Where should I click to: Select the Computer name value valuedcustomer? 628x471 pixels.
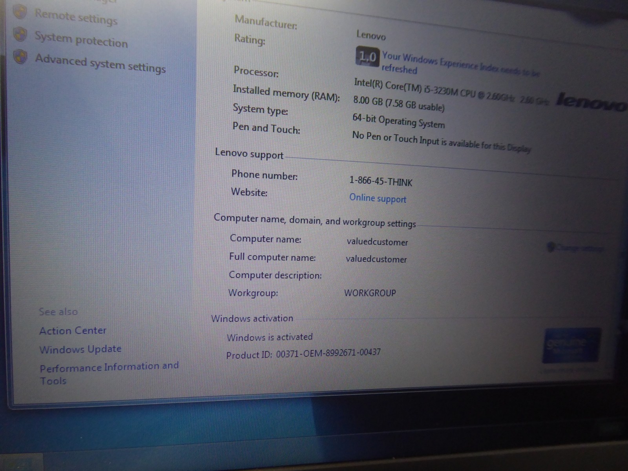[377, 241]
